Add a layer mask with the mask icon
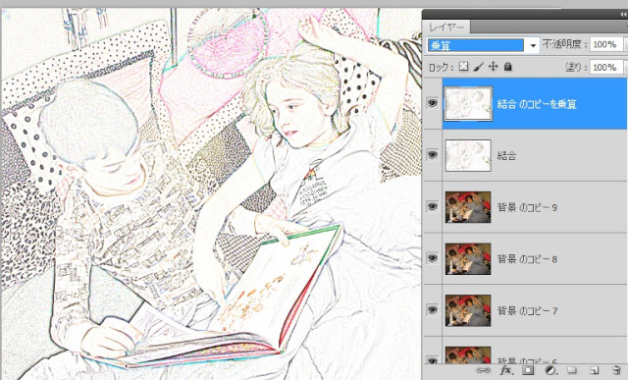Screen dimensions: 628x380 coord(528,370)
